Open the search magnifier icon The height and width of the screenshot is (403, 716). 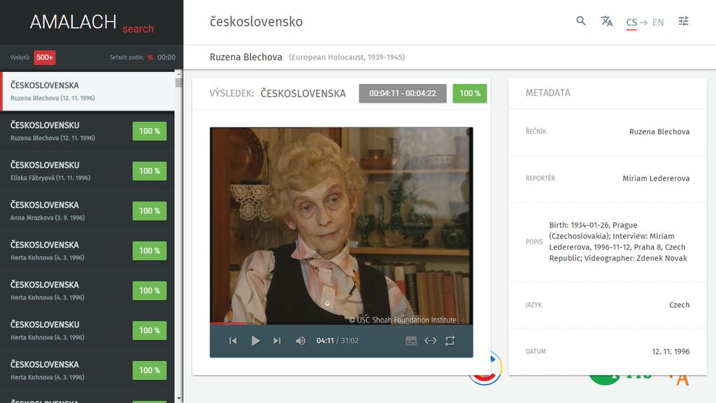click(x=581, y=21)
